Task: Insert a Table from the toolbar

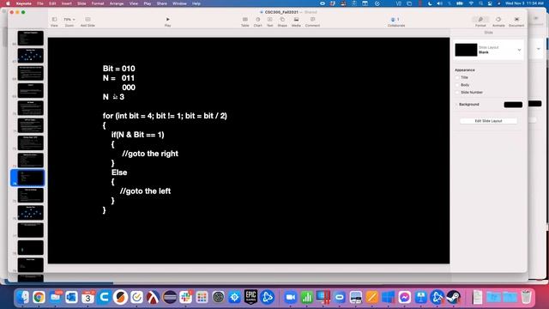Action: tap(245, 21)
